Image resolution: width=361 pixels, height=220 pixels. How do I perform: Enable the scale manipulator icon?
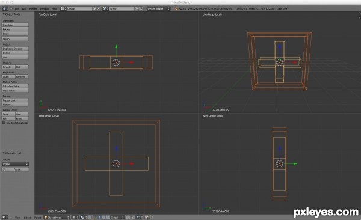[x=108, y=217]
